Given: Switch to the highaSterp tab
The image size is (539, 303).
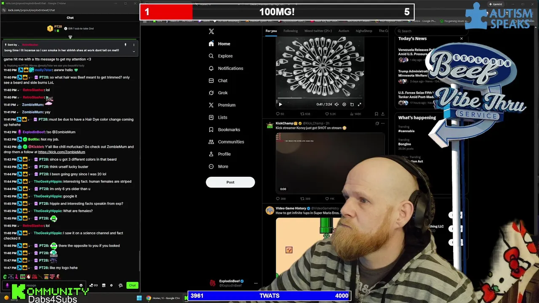Looking at the screenshot, I should click(364, 31).
